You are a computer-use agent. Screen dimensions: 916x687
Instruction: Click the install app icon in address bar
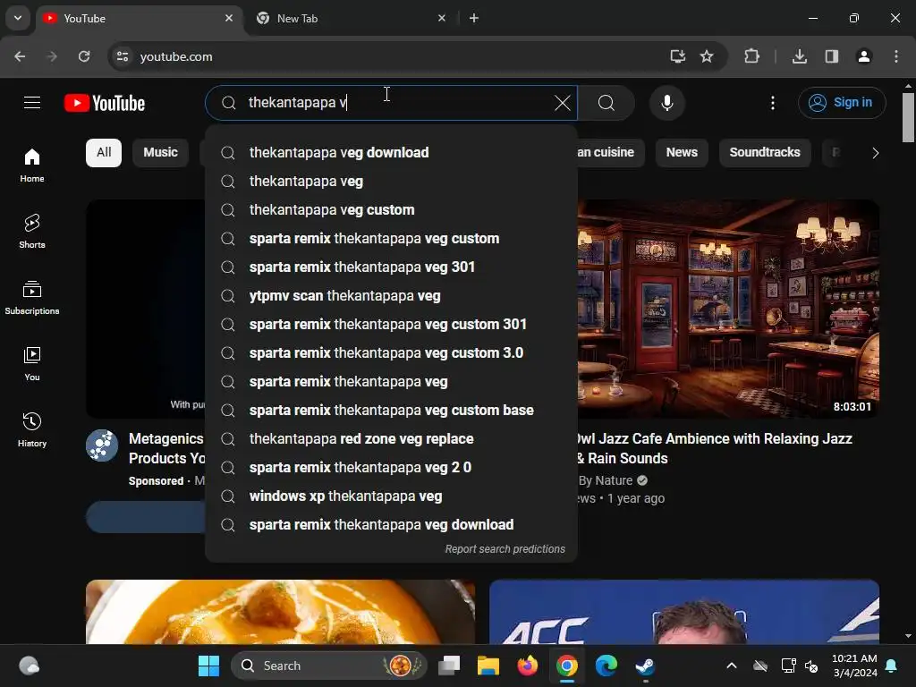[678, 56]
